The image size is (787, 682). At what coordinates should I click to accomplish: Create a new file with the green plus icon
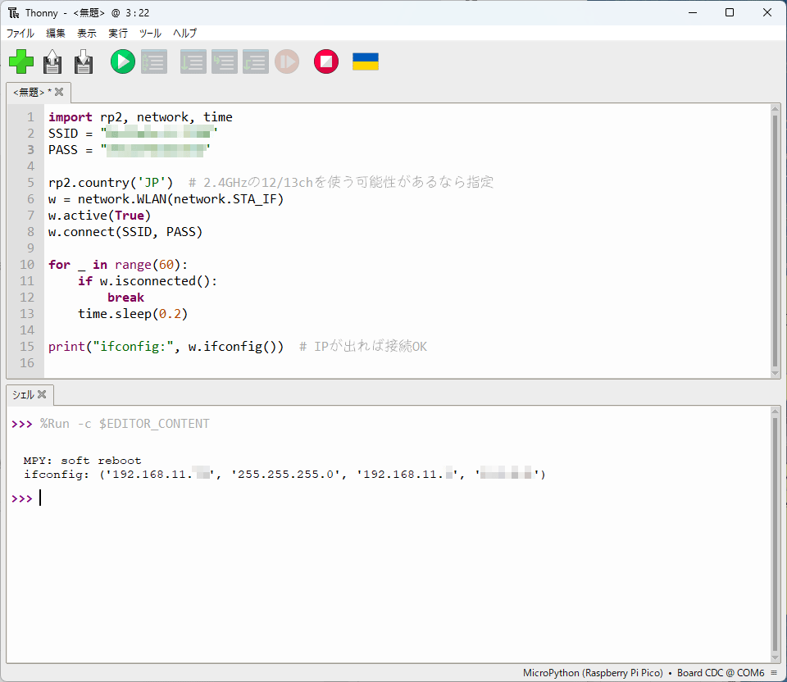pos(21,61)
